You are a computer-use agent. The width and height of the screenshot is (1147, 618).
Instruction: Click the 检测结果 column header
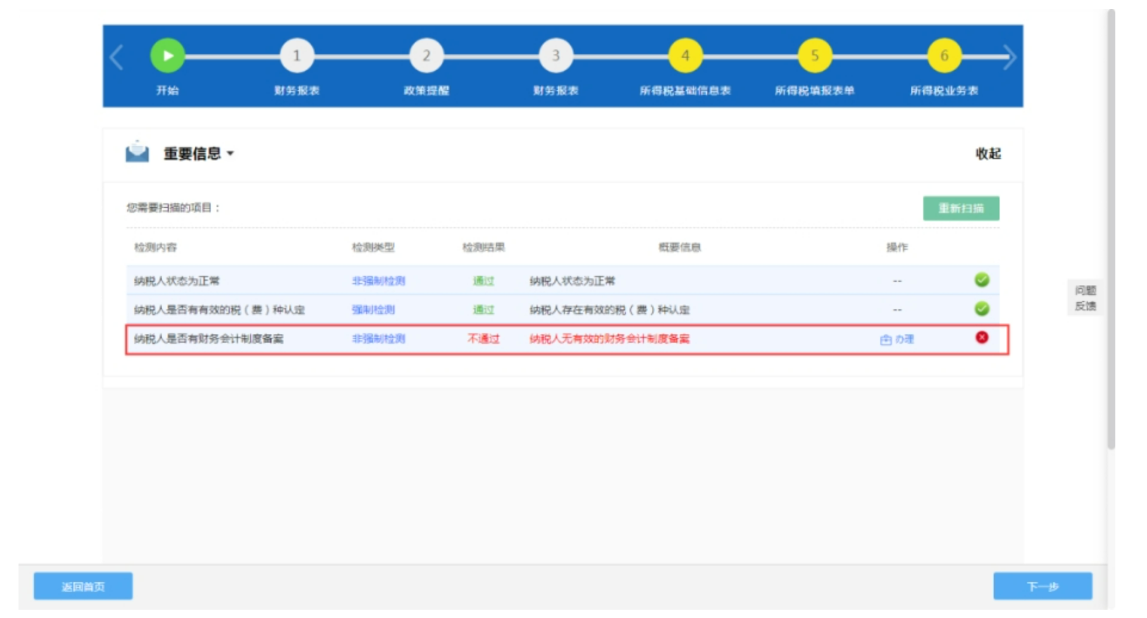point(483,247)
